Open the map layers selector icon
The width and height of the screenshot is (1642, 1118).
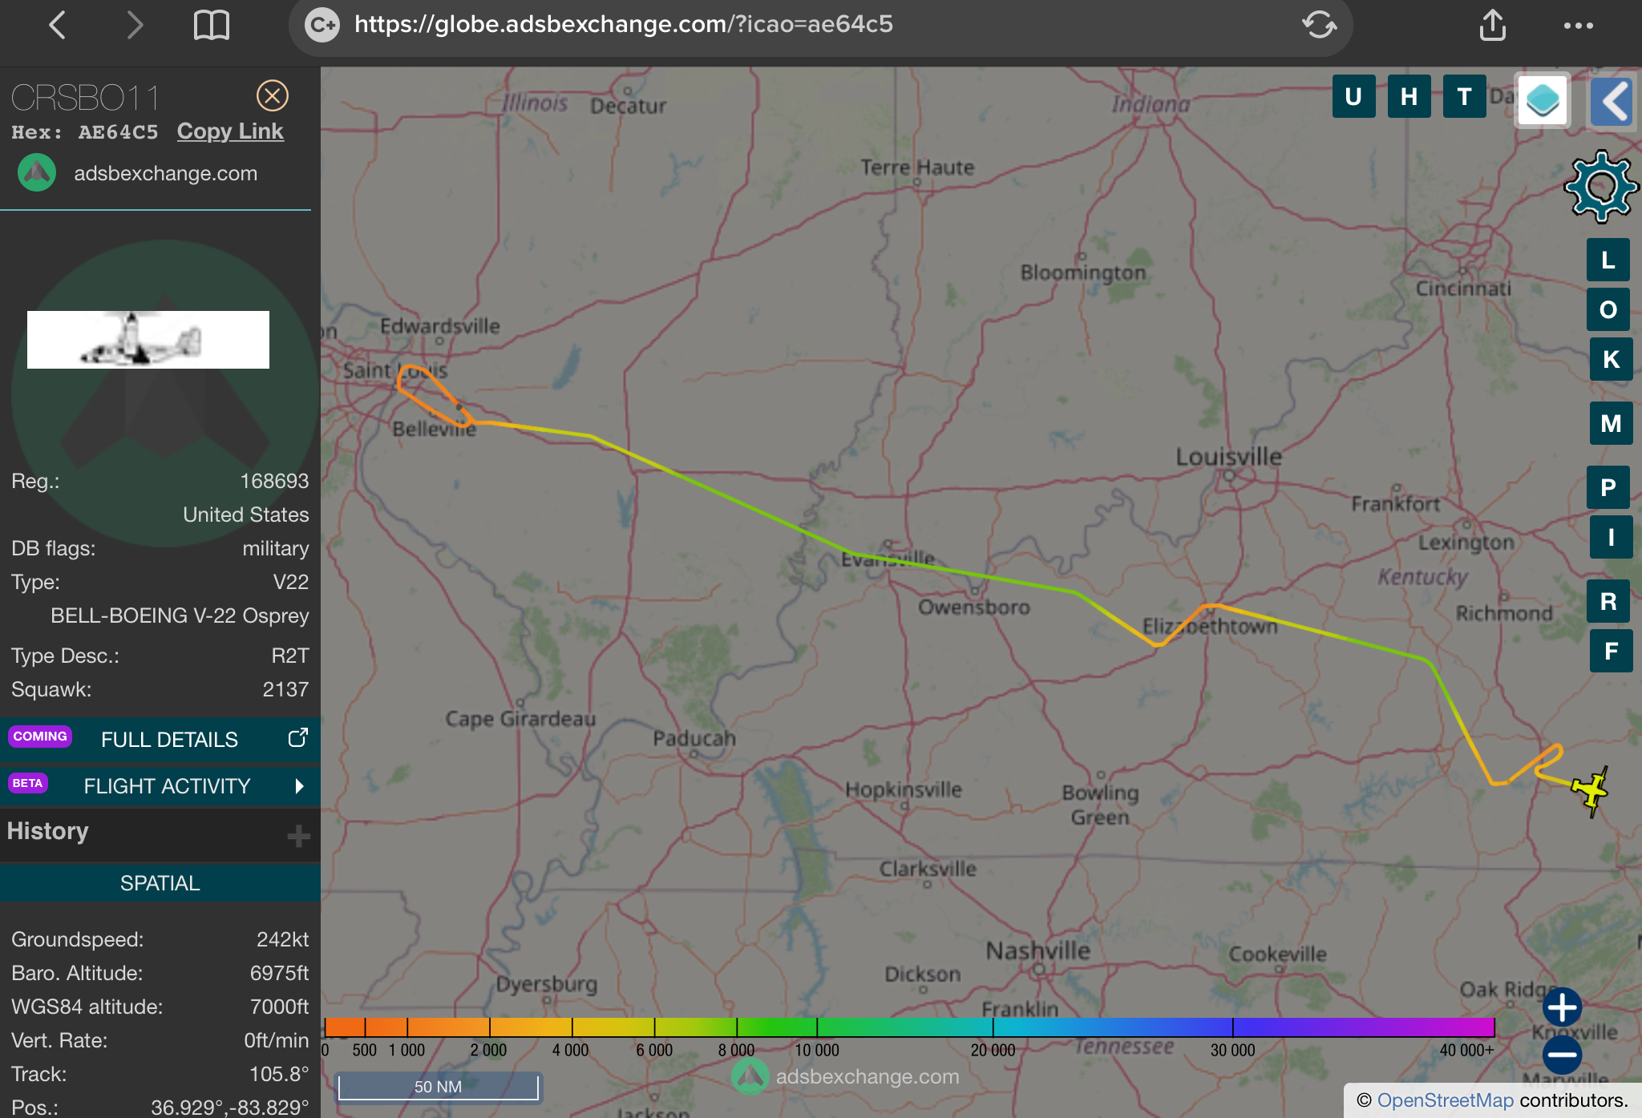point(1542,100)
